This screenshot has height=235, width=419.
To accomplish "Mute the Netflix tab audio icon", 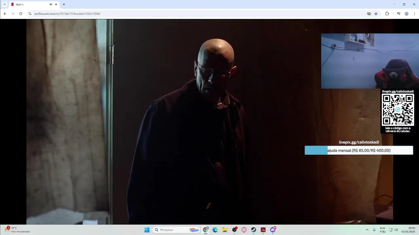I will 51,5.
